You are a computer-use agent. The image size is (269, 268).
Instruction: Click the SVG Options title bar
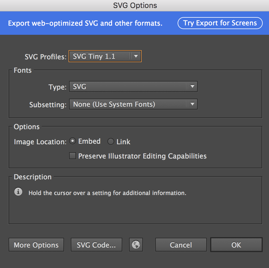click(x=134, y=5)
